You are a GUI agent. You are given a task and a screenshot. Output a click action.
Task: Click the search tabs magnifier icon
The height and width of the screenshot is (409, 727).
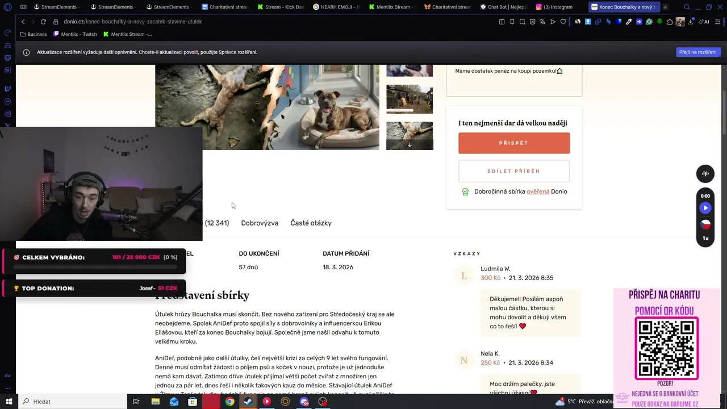tap(687, 7)
